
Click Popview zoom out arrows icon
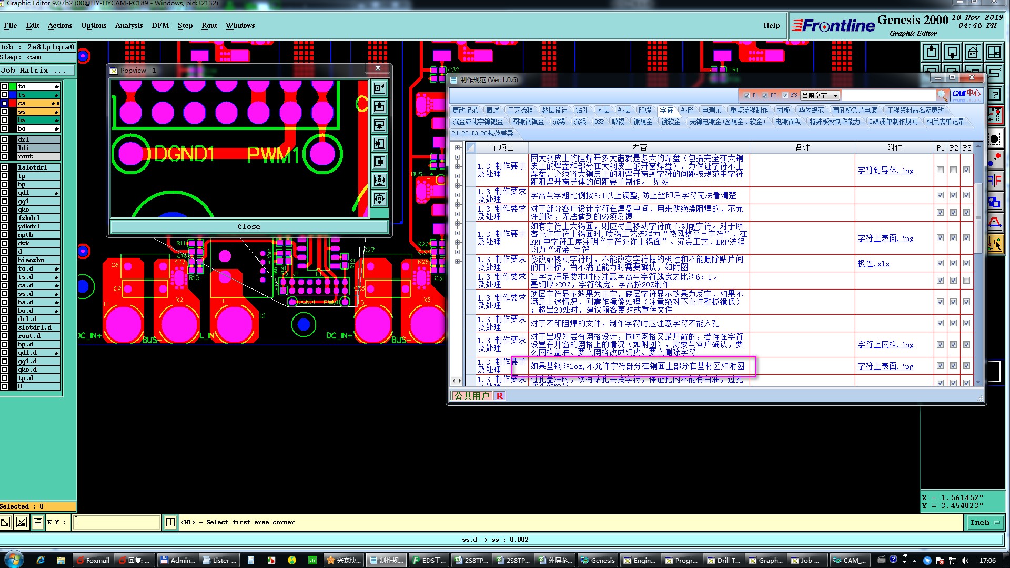point(379,180)
